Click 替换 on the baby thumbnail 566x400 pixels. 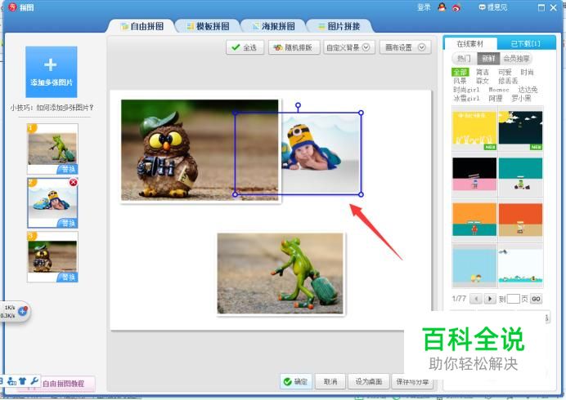point(68,224)
